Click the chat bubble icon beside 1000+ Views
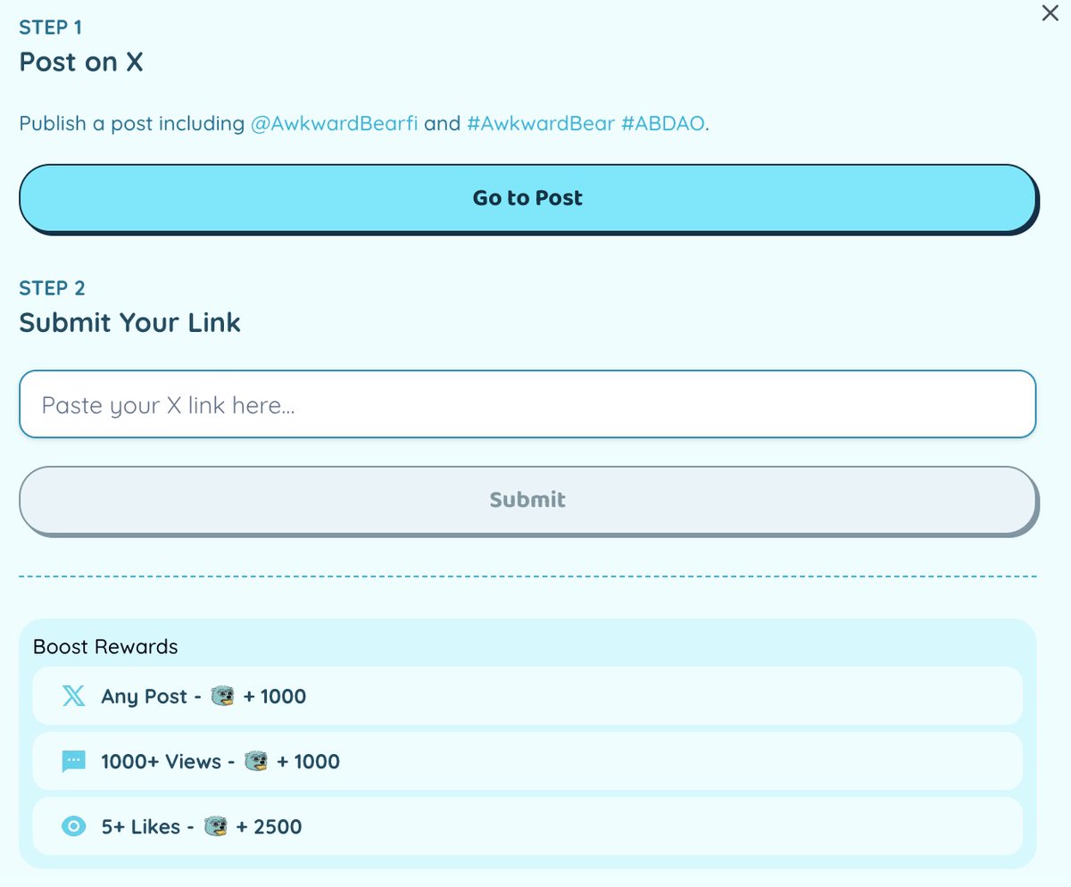This screenshot has width=1071, height=887. (x=73, y=762)
